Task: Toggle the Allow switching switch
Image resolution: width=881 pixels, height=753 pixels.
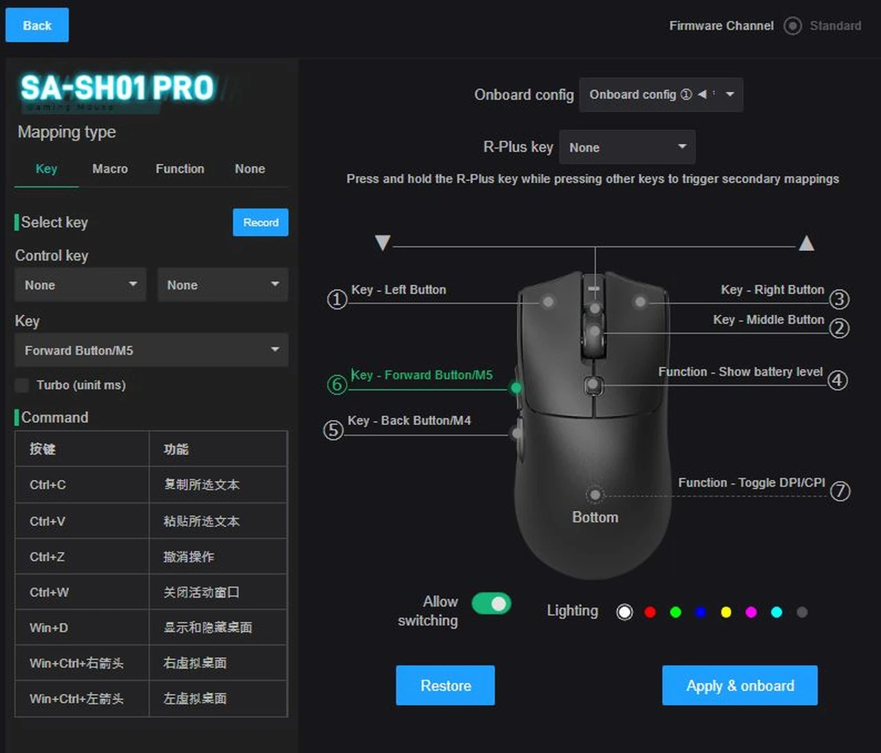Action: [x=491, y=604]
